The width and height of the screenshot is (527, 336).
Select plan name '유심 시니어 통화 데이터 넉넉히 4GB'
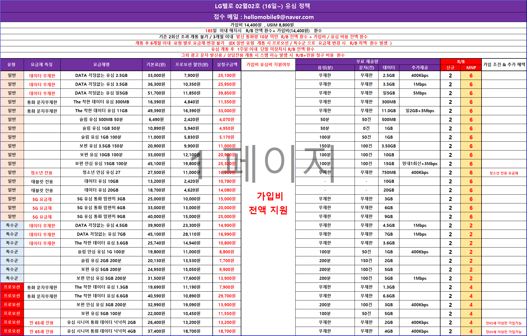click(x=101, y=331)
